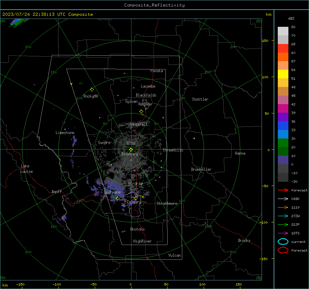Click the Sylvan label on the map
309x289 pixels.
coord(131,101)
